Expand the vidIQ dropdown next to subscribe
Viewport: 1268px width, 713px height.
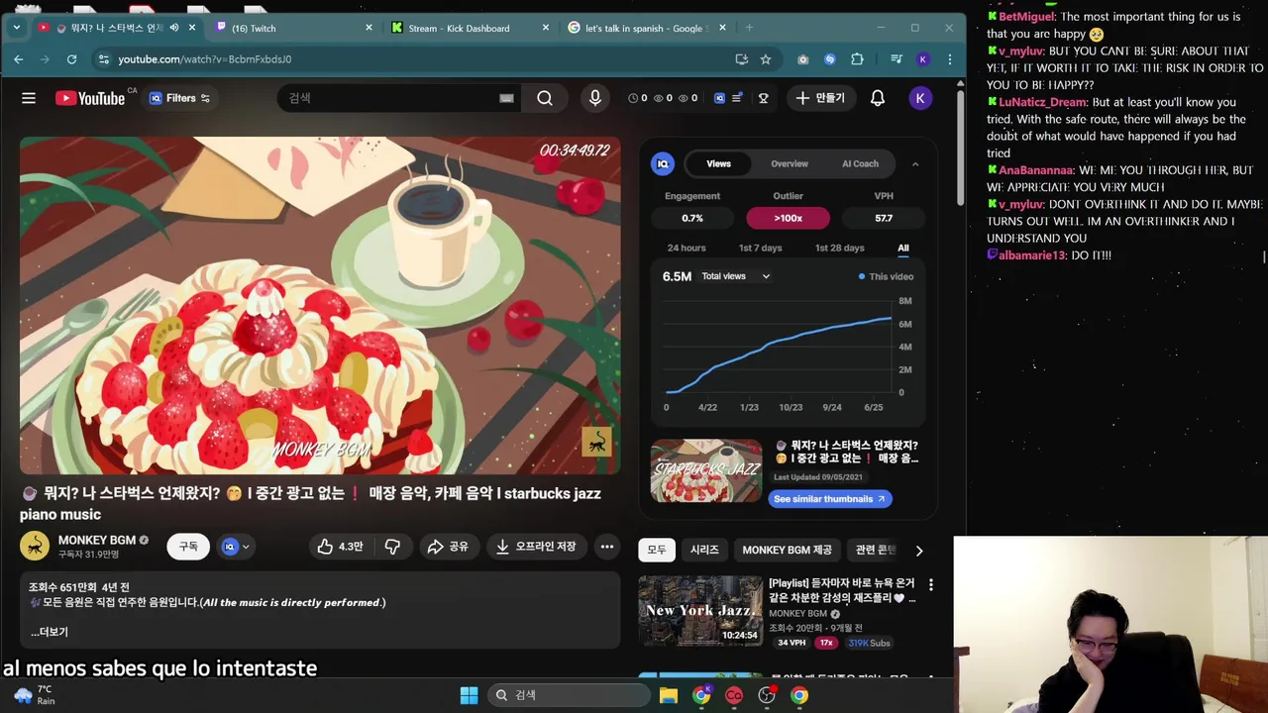tap(236, 547)
